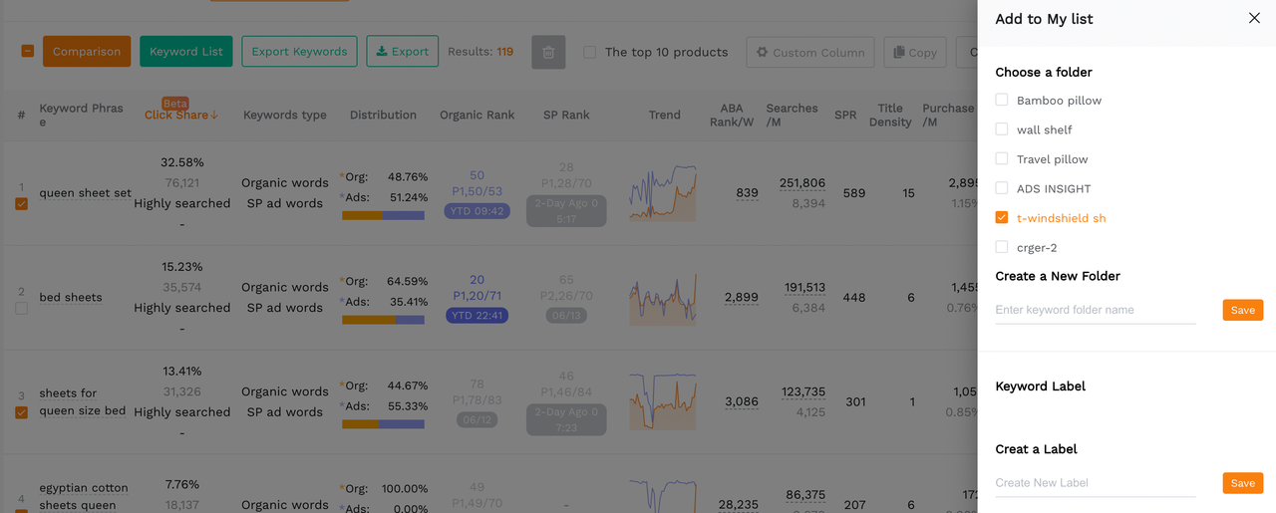The image size is (1276, 513).
Task: Uncheck sheets for queen size bed checkbox
Action: pos(22,413)
